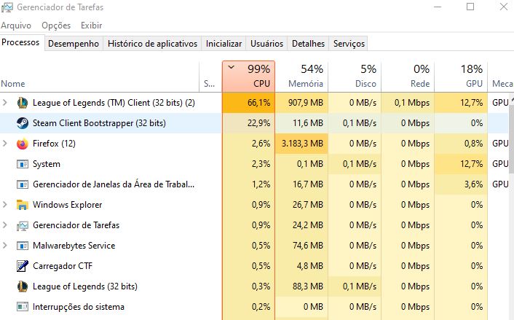Sort by the Disco column header

355,77
